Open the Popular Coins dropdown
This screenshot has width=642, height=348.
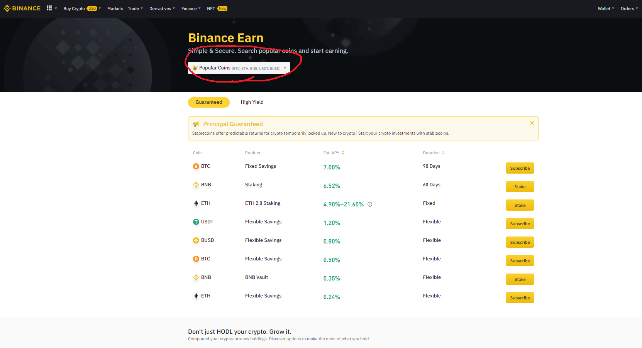(239, 68)
